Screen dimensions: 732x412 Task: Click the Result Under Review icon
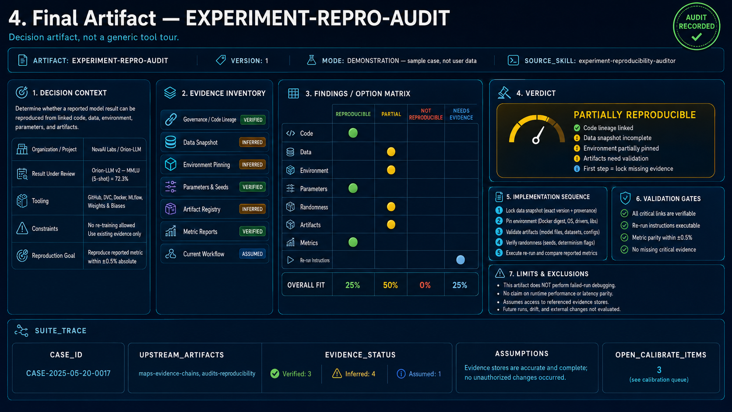coord(22,174)
